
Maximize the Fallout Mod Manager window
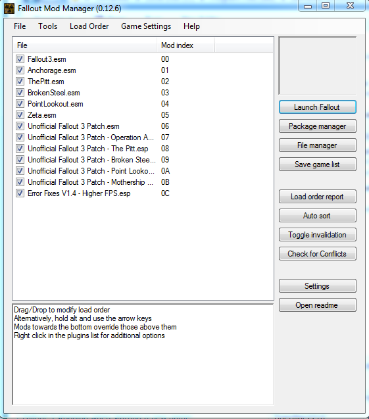coord(326,6)
